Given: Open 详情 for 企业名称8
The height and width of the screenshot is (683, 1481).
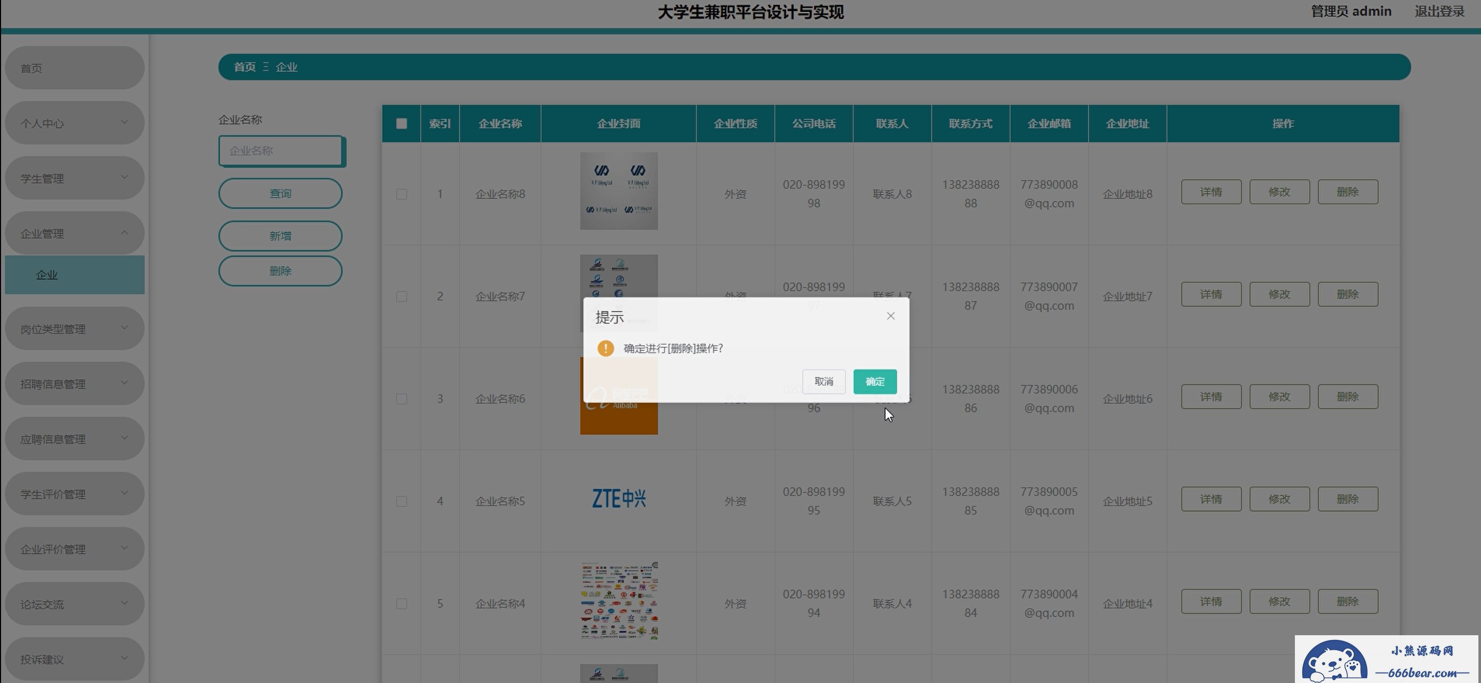Looking at the screenshot, I should [x=1211, y=192].
